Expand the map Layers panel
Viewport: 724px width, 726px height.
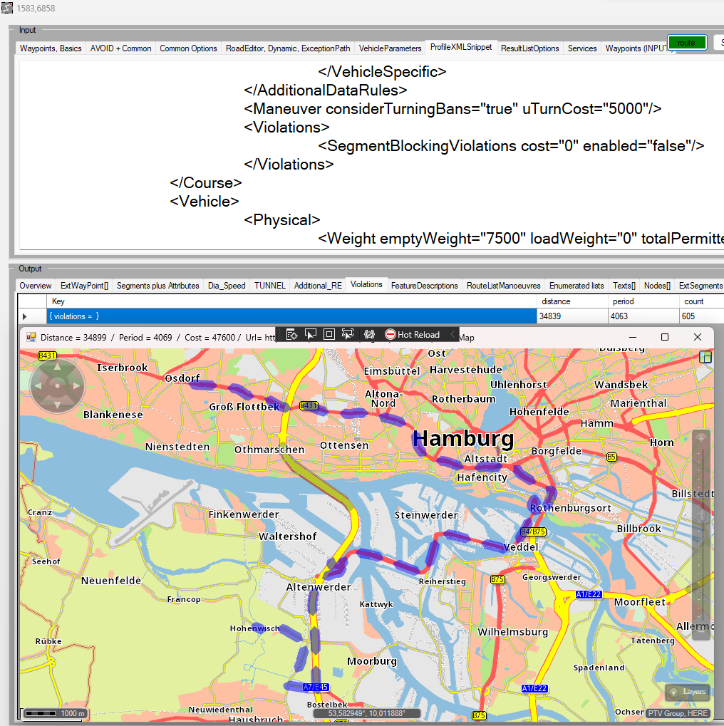click(x=688, y=692)
